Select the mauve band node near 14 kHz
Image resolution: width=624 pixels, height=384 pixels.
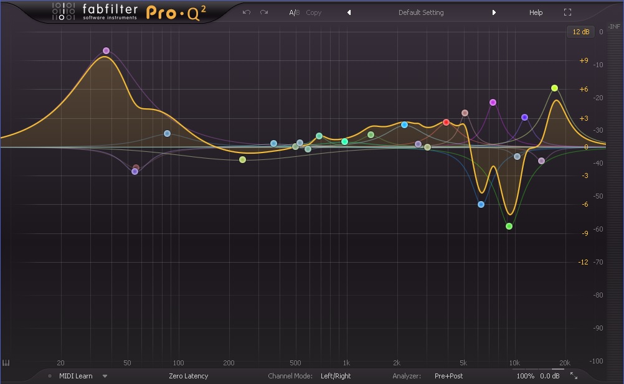coord(541,161)
